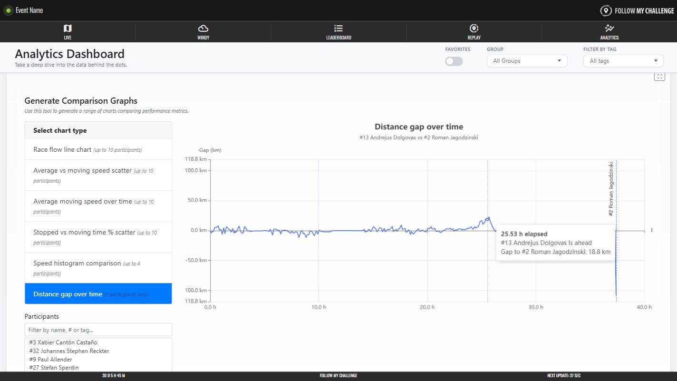Open the Leaderboard list icon
The width and height of the screenshot is (677, 381).
(x=338, y=29)
